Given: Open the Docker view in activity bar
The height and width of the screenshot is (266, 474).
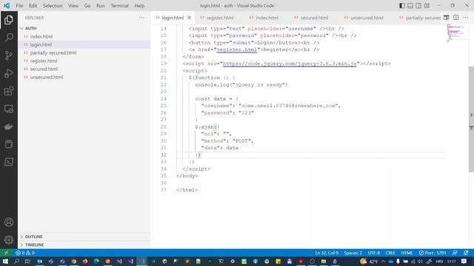Looking at the screenshot, I should coord(9,126).
